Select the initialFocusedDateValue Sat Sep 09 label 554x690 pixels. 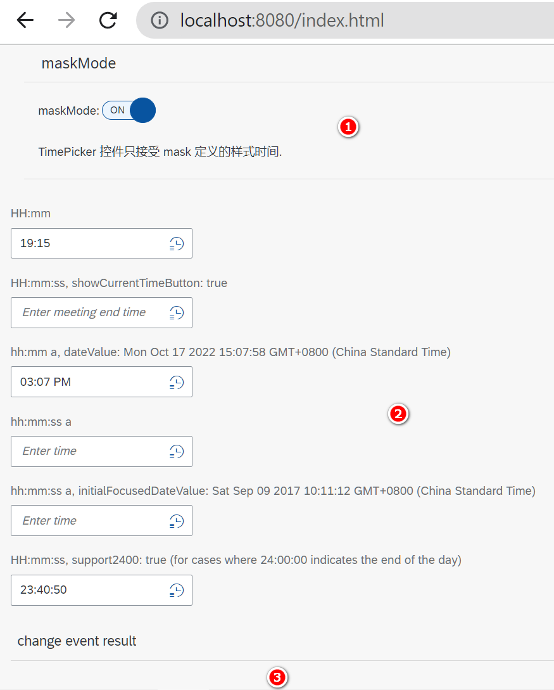[x=273, y=490]
